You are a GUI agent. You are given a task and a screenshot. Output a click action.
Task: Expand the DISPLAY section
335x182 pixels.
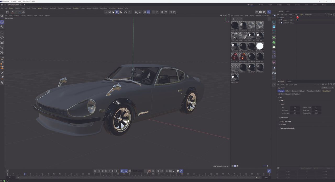[283, 125]
